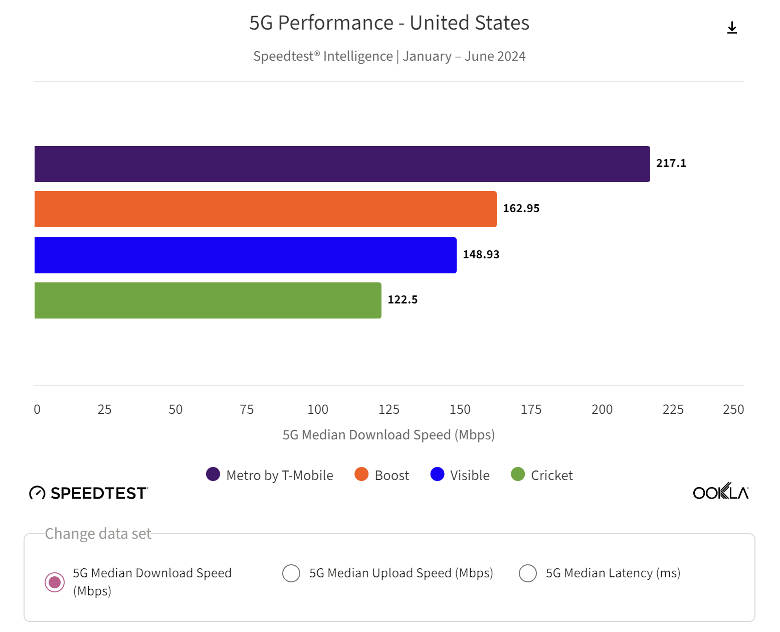Viewport: 780px width, 632px height.
Task: Click the purple Metro by T-Mobile legend dot
Action: click(x=213, y=475)
